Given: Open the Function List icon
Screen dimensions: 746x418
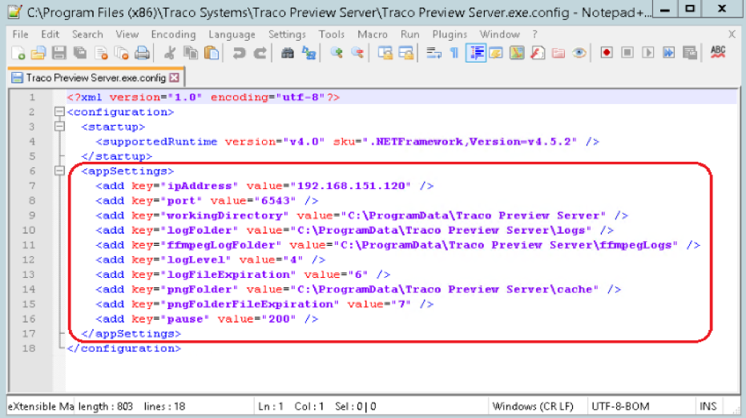Looking at the screenshot, I should pyautogui.click(x=538, y=53).
